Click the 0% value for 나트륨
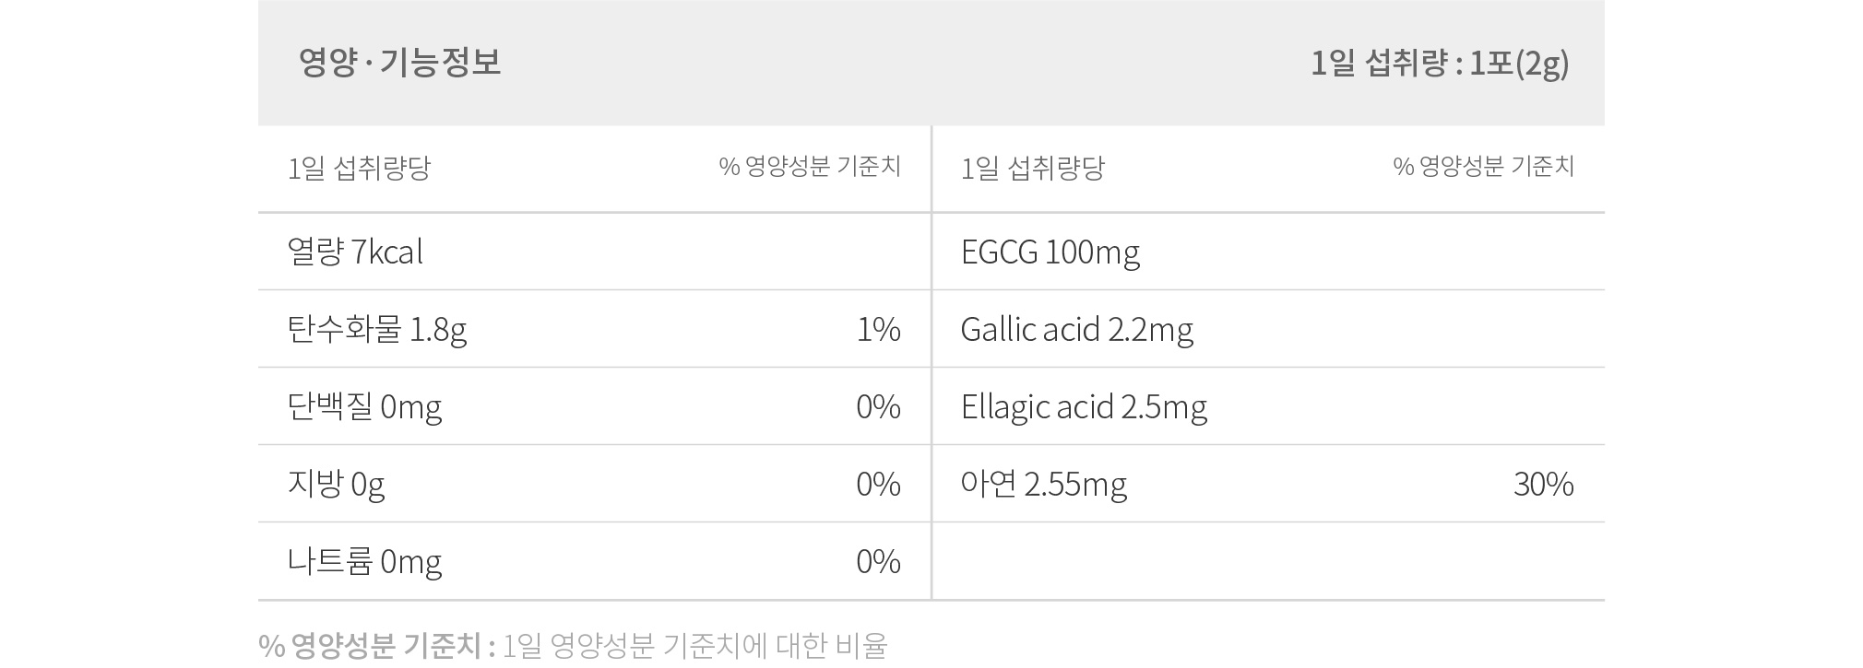Image resolution: width=1863 pixels, height=668 pixels. click(878, 562)
